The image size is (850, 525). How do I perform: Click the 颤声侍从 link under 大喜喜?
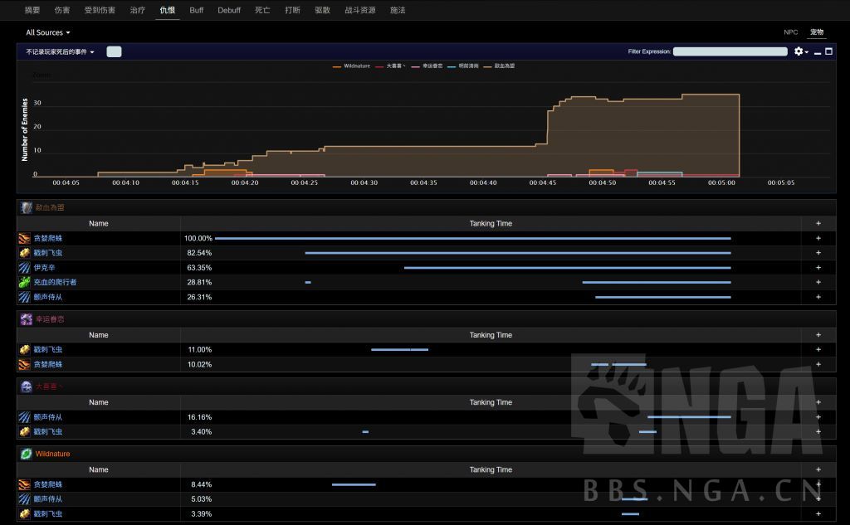coord(47,417)
